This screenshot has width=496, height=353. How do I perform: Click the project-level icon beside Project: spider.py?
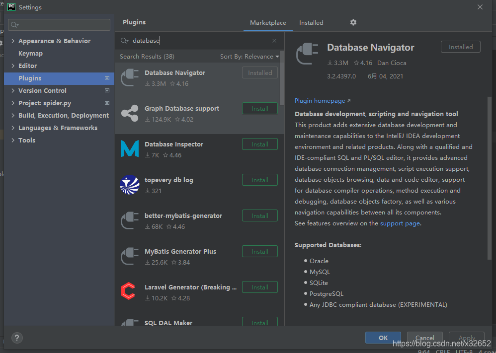(107, 103)
